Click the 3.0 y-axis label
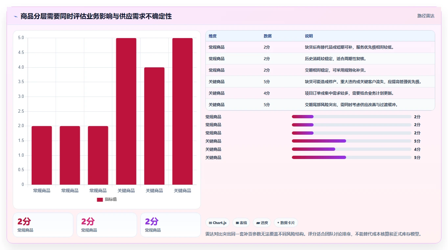This screenshot has height=250, width=448. pos(21,97)
